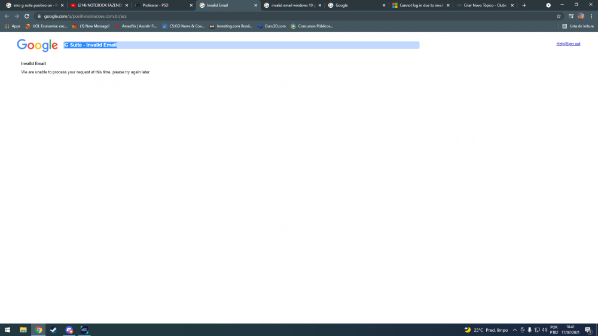Click the Google logo on page
The width and height of the screenshot is (598, 336).
(37, 45)
